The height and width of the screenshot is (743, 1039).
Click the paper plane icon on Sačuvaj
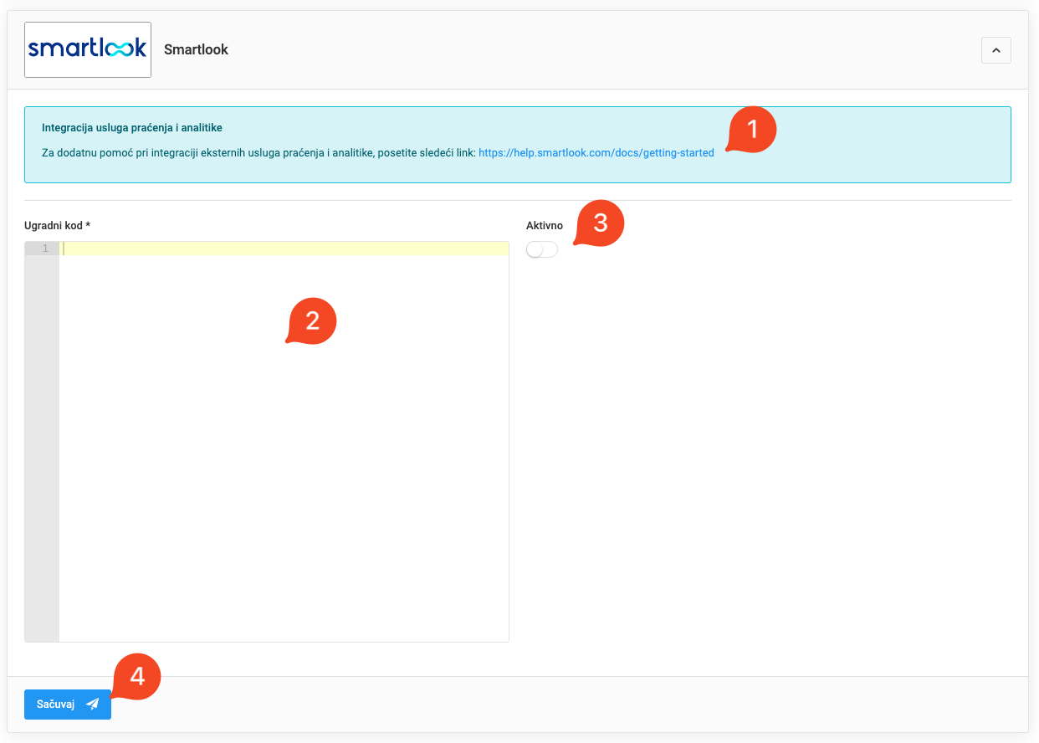click(92, 705)
